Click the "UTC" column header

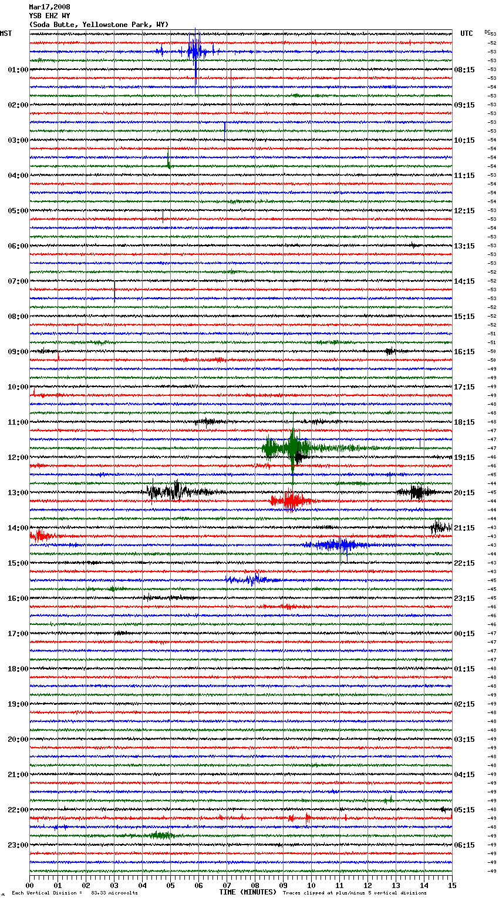pos(467,33)
